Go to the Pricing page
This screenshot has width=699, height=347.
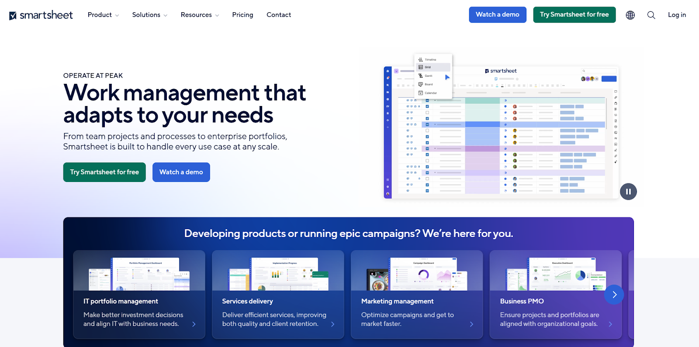(242, 15)
